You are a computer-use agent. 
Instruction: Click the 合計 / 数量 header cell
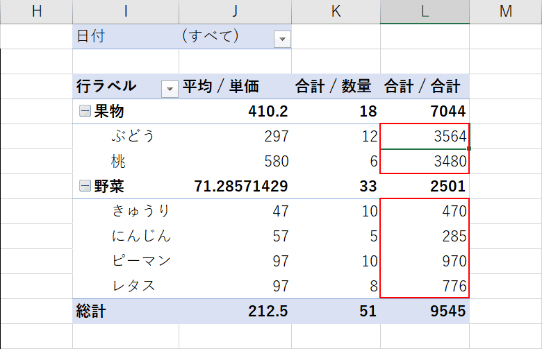tap(336, 86)
